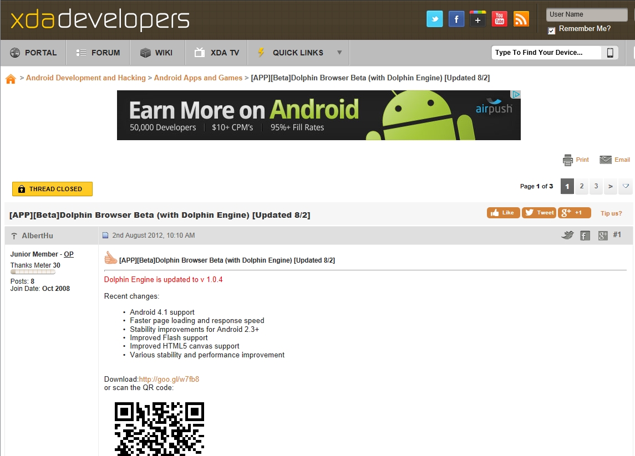Click the post date "2nd August 2012, 10:10 AM"
This screenshot has width=635, height=456.
tap(154, 235)
